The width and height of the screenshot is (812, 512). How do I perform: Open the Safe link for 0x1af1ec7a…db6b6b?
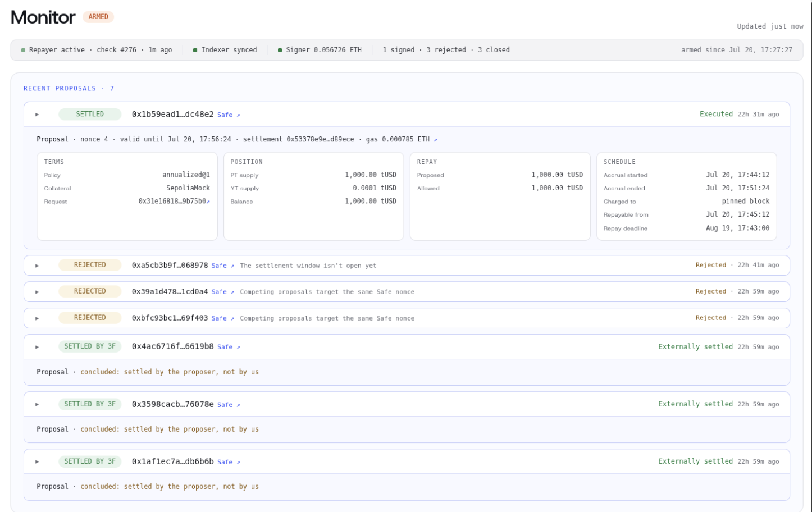[x=229, y=462]
